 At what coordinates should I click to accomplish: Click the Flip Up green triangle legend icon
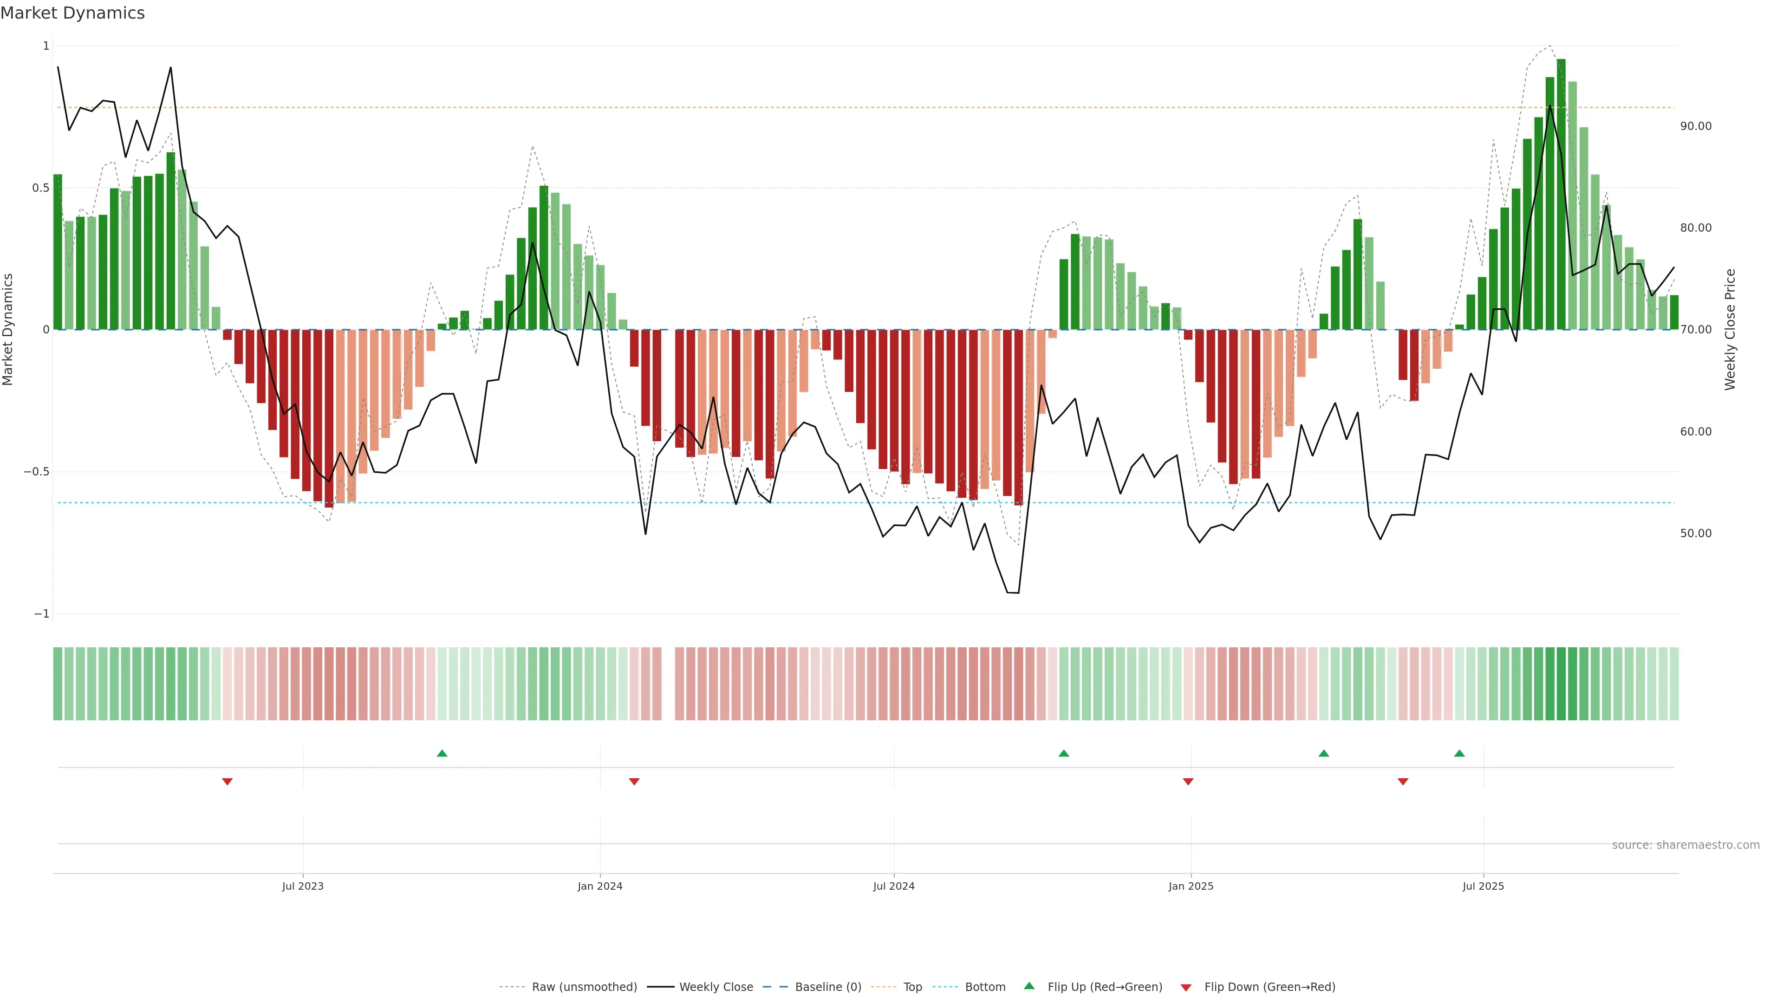1029,986
